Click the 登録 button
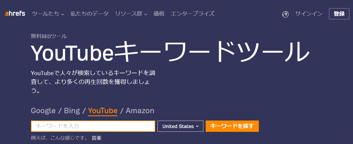 tap(339, 14)
